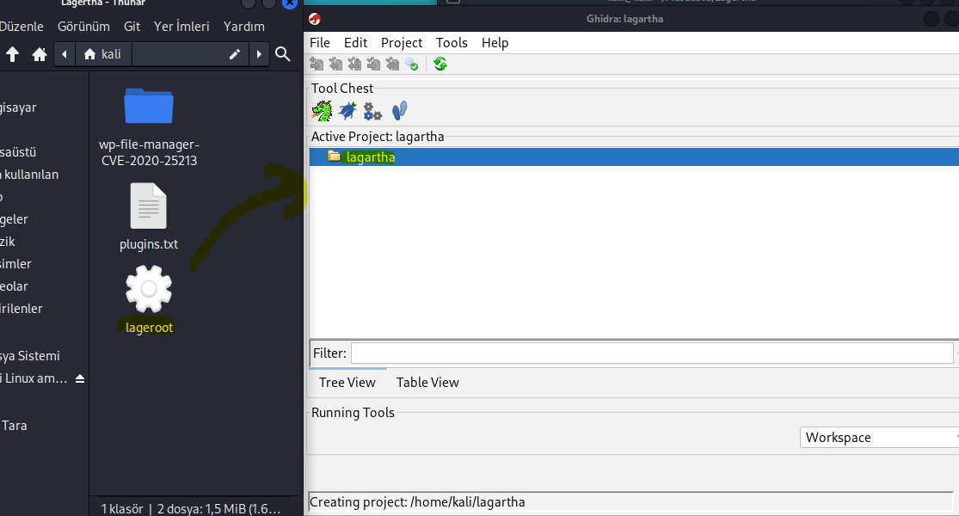Go up one folder in Thunar
Screen dimensions: 959x516
[12, 54]
